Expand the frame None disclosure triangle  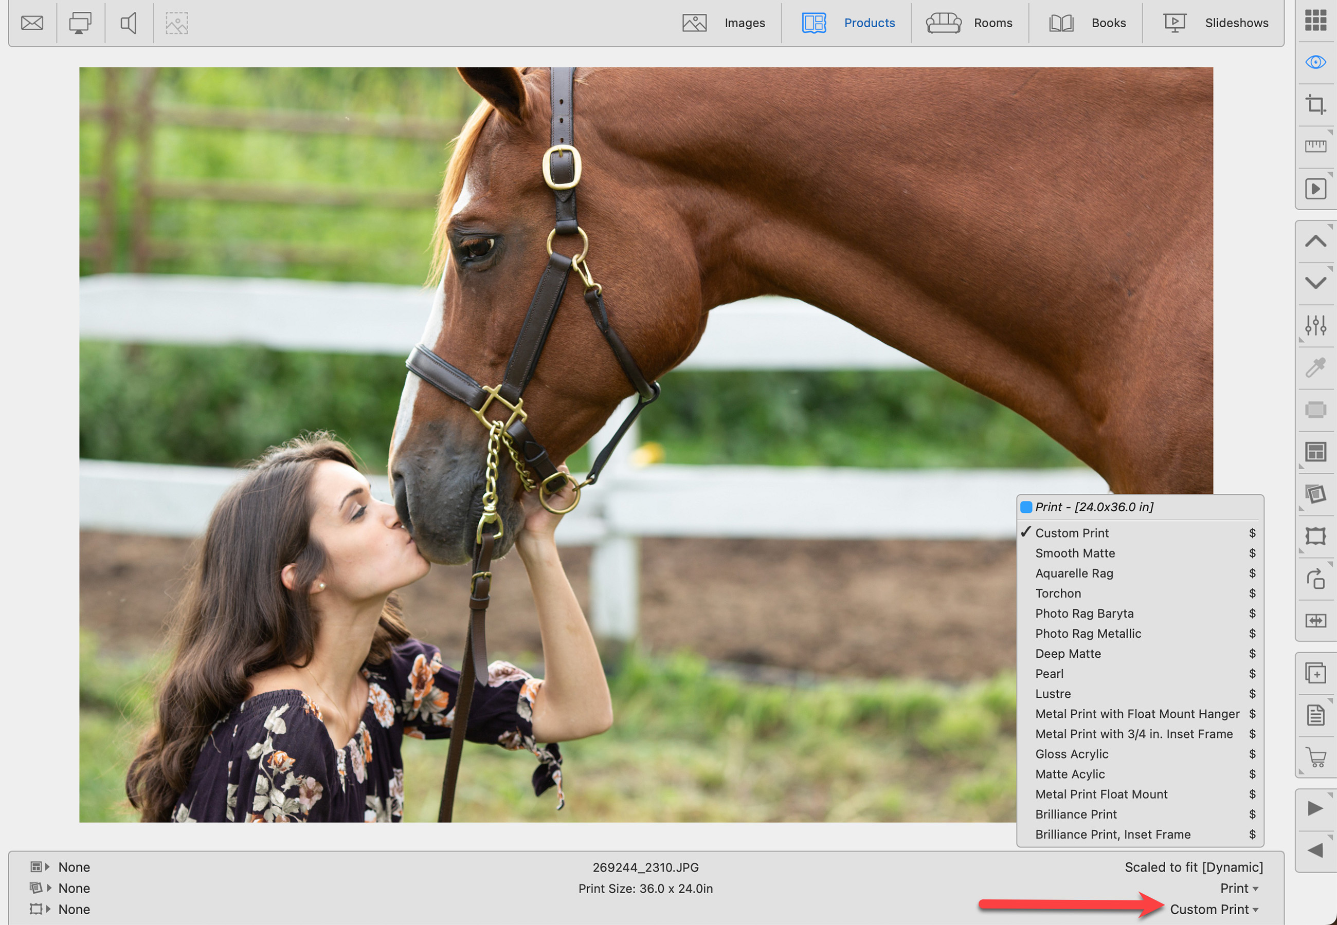click(49, 909)
